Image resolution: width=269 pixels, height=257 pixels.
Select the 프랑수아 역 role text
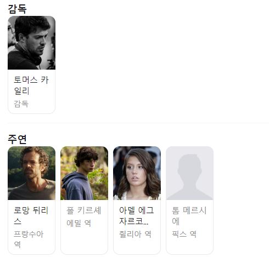coord(29,239)
